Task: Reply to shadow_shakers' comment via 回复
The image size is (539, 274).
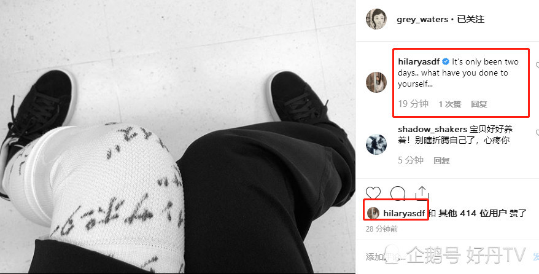Action: click(442, 160)
